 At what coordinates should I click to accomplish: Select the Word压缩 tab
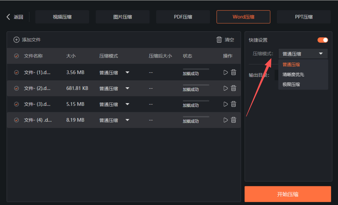[243, 17]
